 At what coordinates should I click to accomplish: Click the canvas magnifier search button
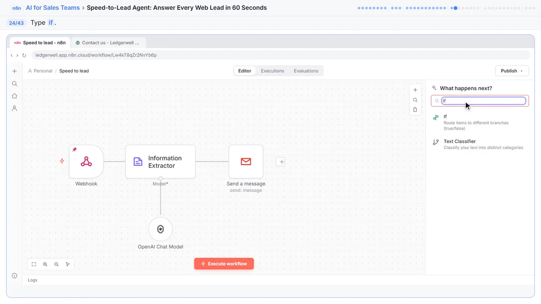pos(415,100)
